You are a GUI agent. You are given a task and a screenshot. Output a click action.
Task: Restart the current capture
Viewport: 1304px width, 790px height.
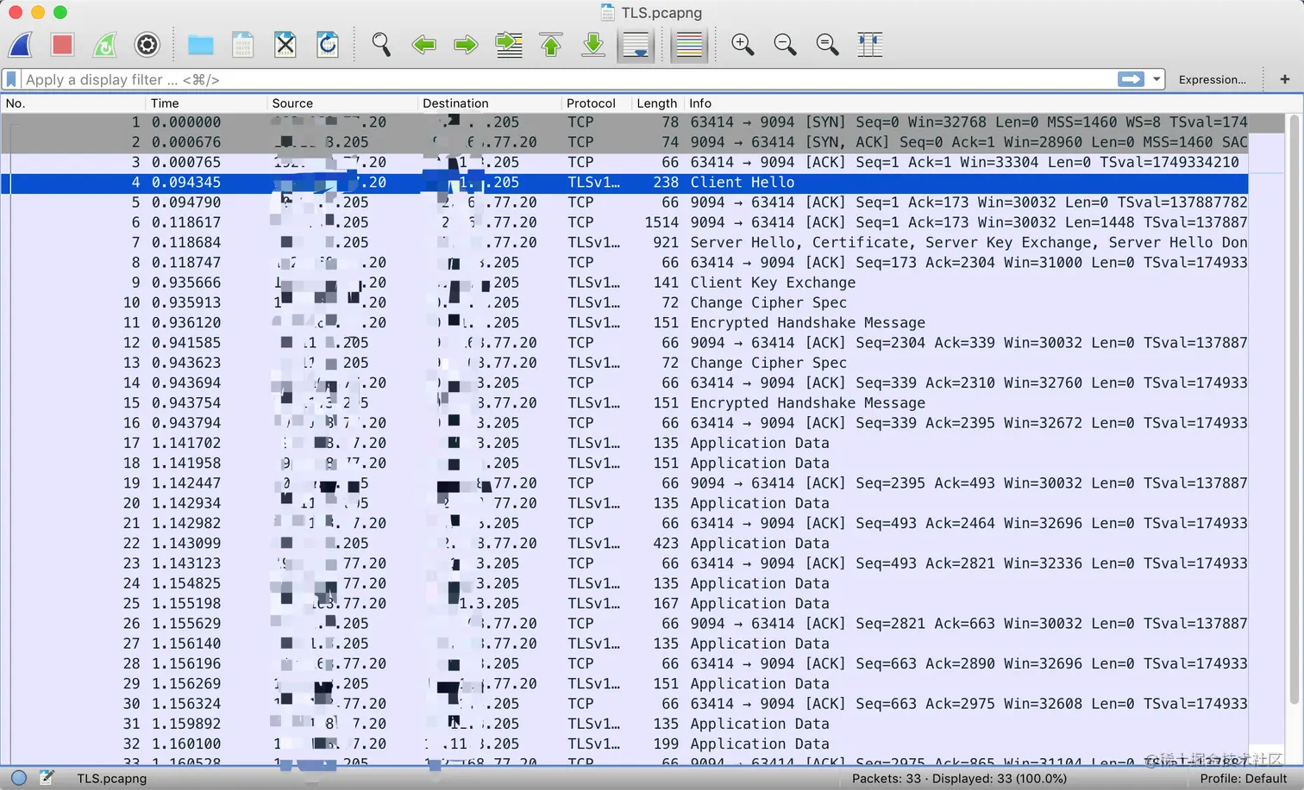click(104, 44)
